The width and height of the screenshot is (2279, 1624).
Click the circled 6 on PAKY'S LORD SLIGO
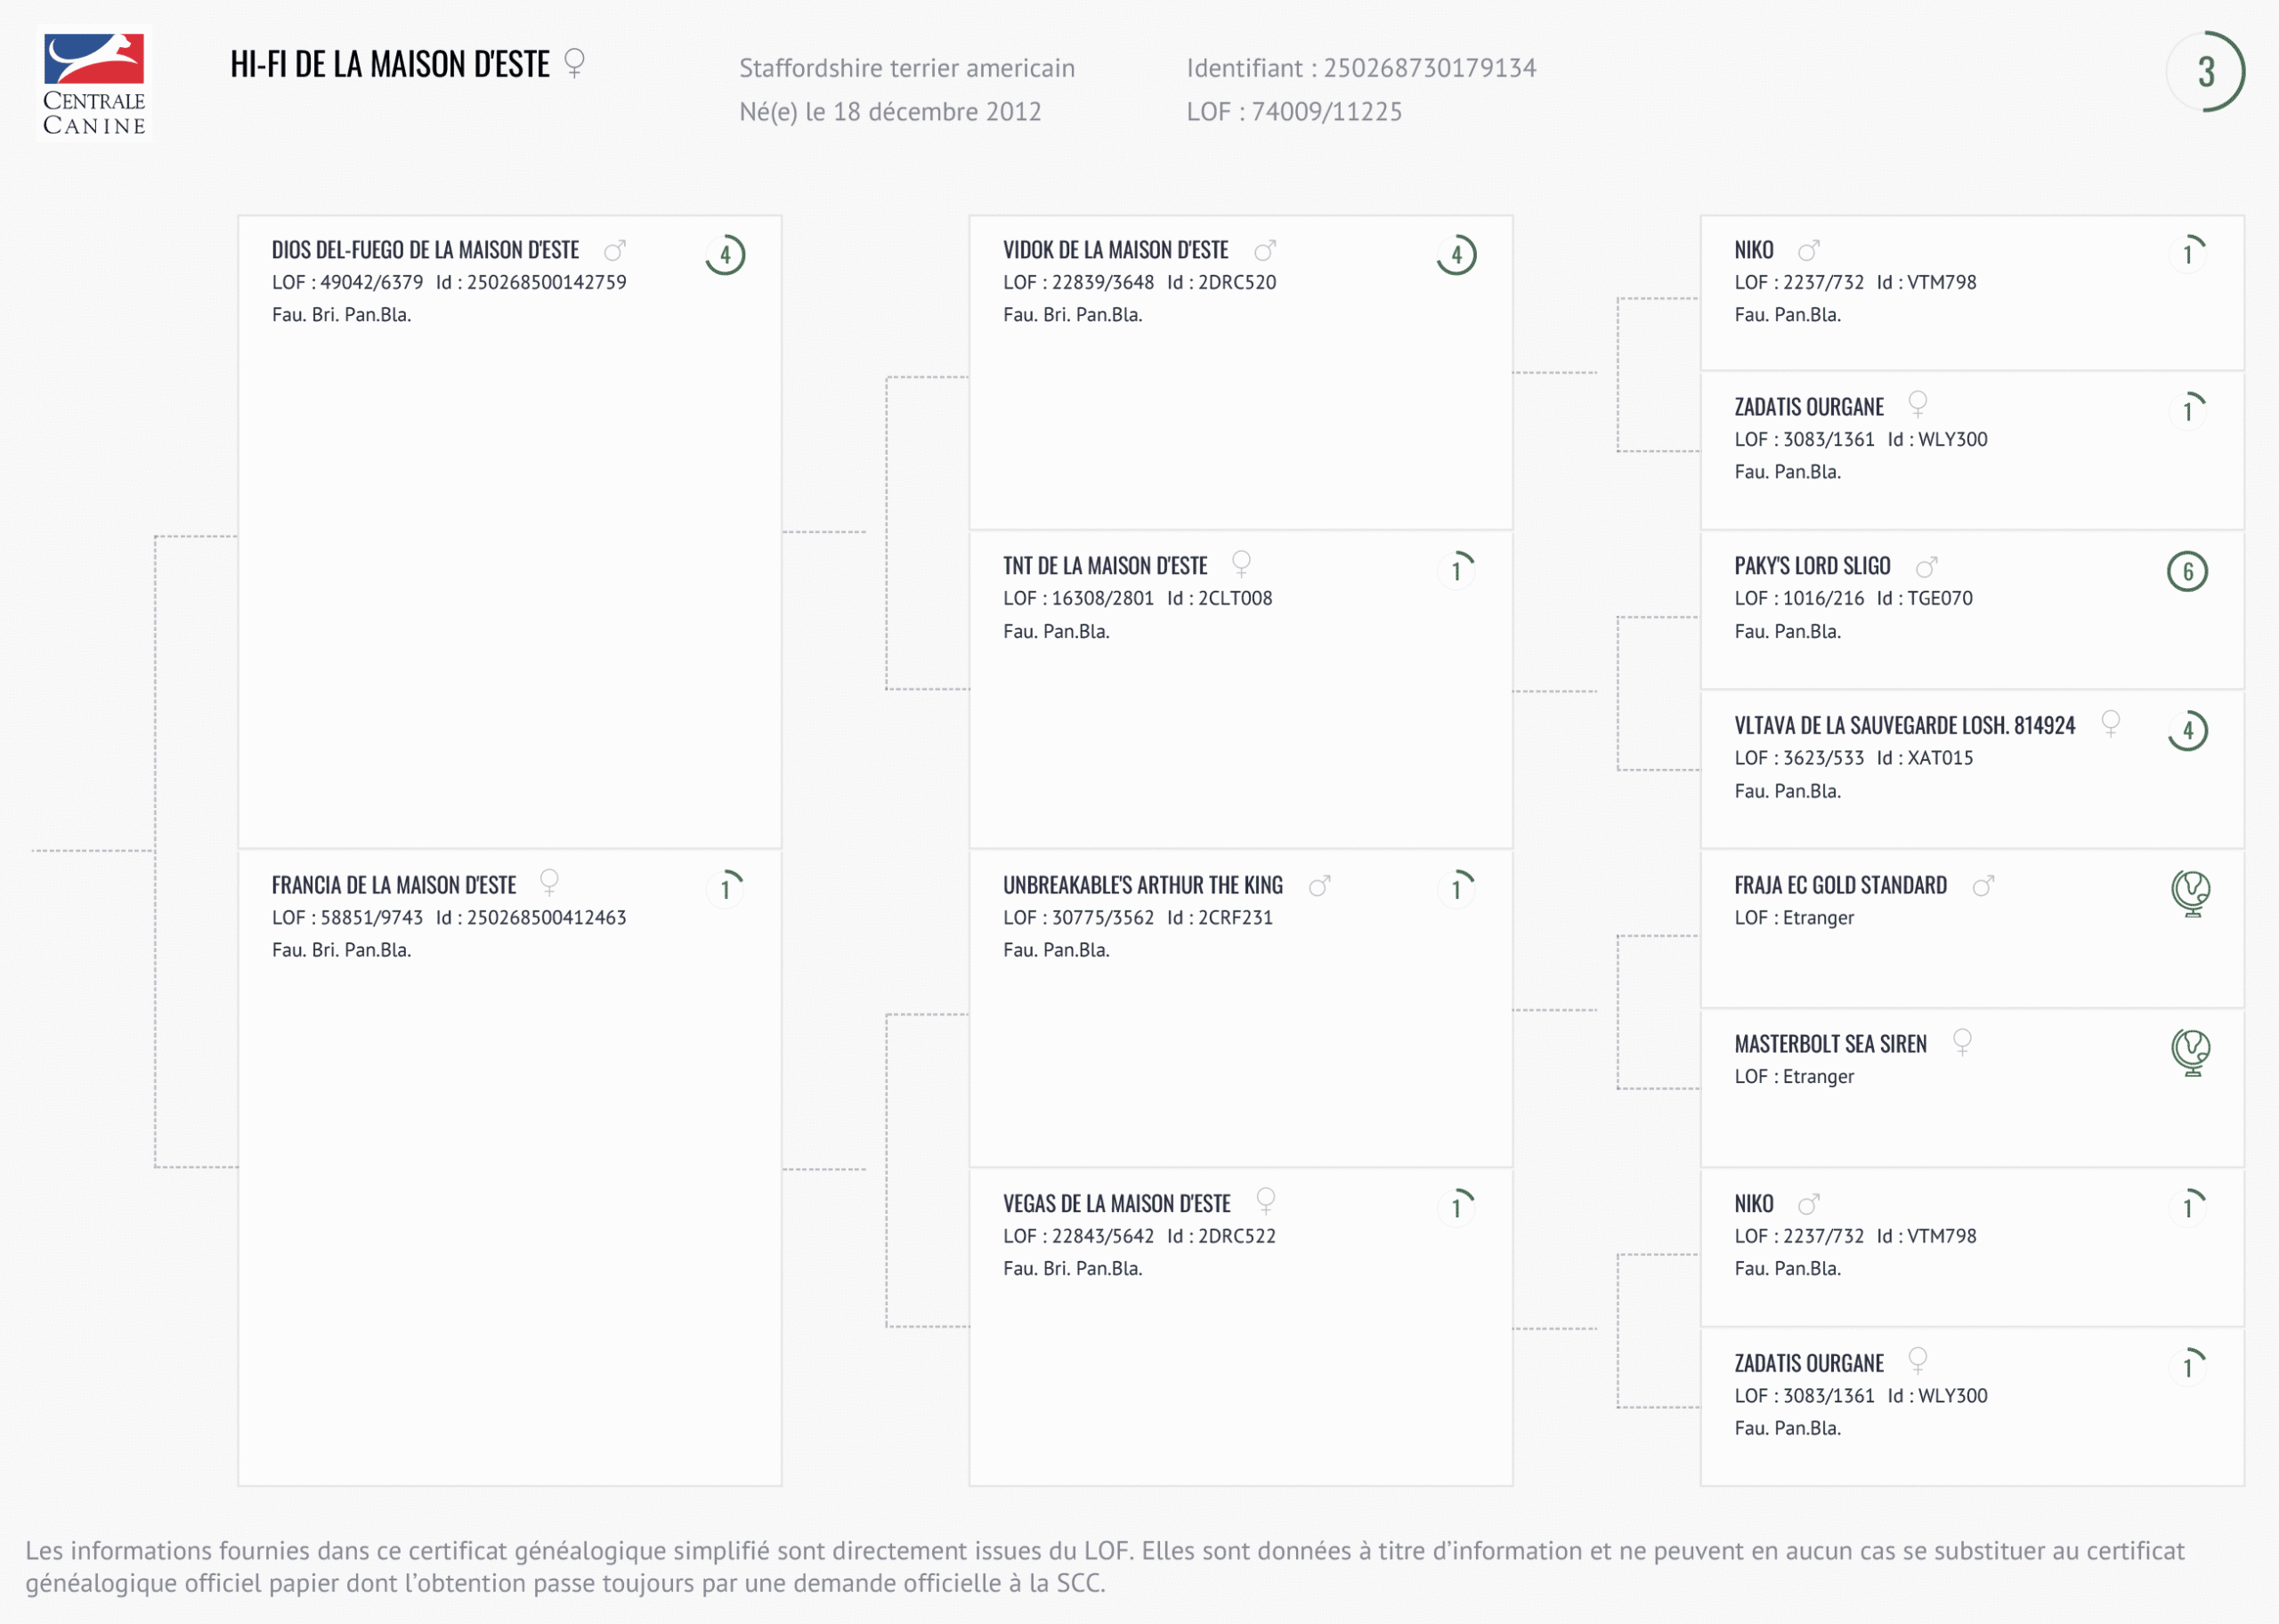pyautogui.click(x=2187, y=572)
